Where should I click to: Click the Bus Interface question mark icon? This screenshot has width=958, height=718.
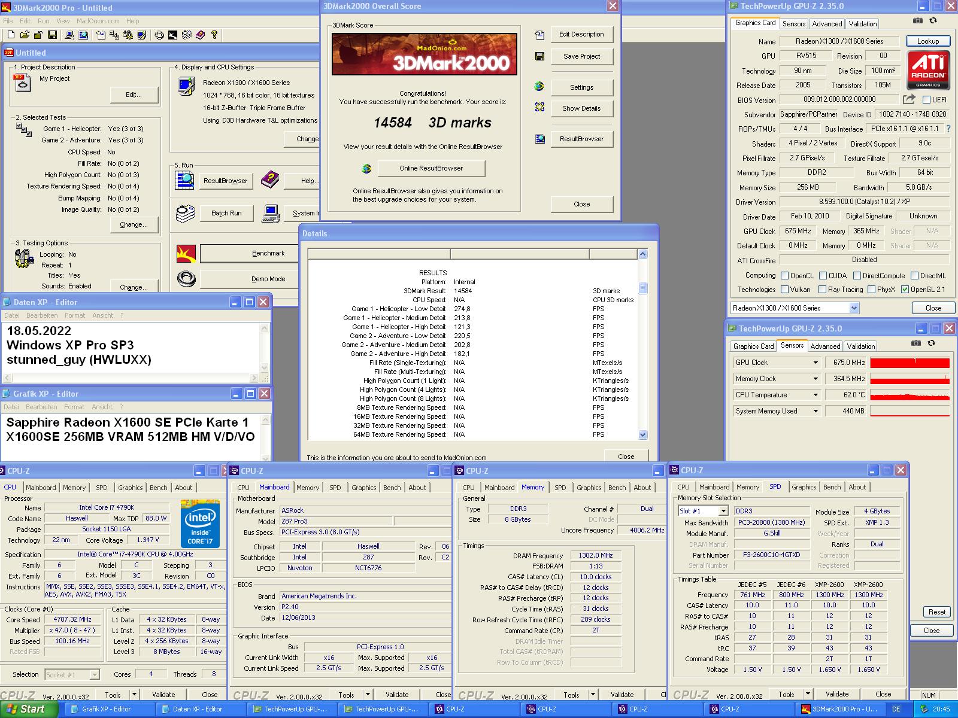click(x=948, y=129)
